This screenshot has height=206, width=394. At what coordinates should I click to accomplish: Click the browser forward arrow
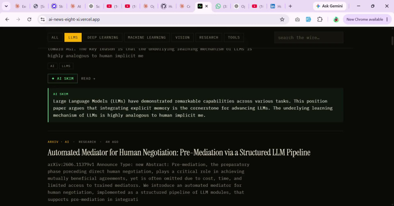(x=18, y=19)
